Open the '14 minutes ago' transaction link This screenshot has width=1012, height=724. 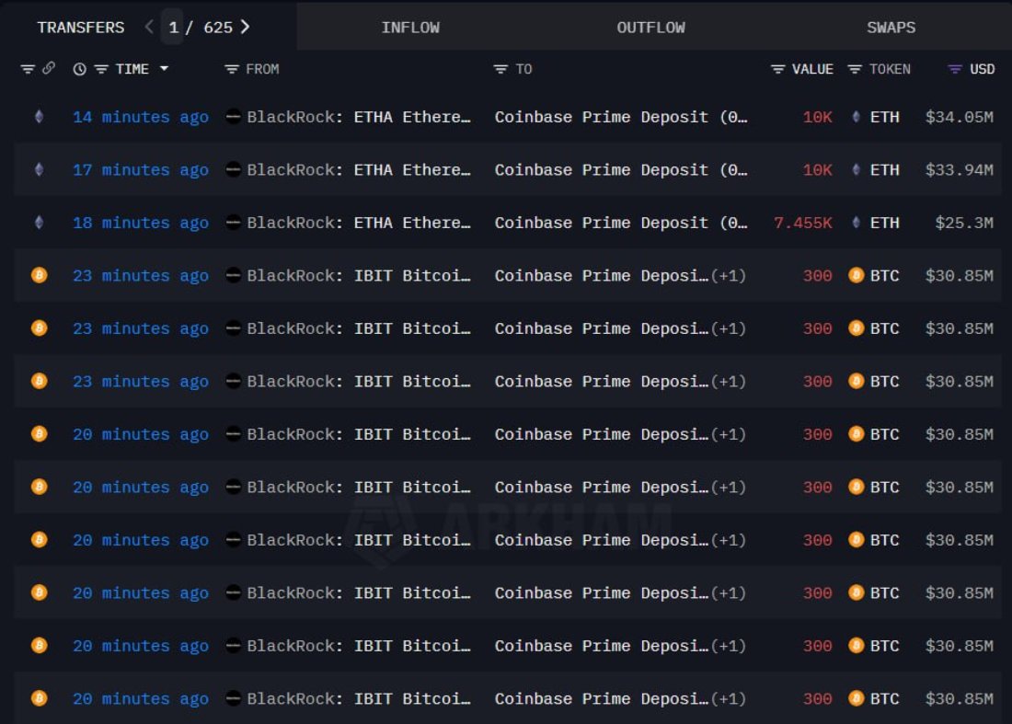pos(141,118)
